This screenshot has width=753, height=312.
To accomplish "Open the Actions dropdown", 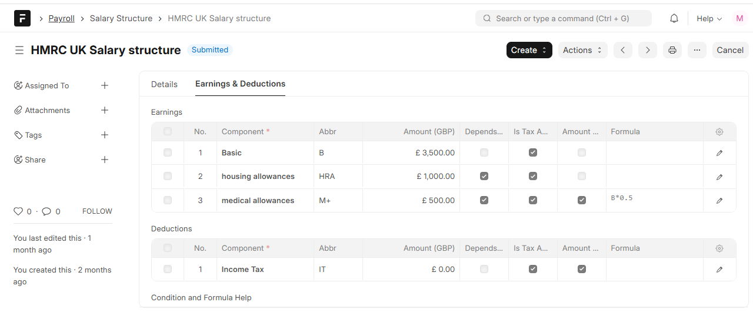I will click(583, 50).
